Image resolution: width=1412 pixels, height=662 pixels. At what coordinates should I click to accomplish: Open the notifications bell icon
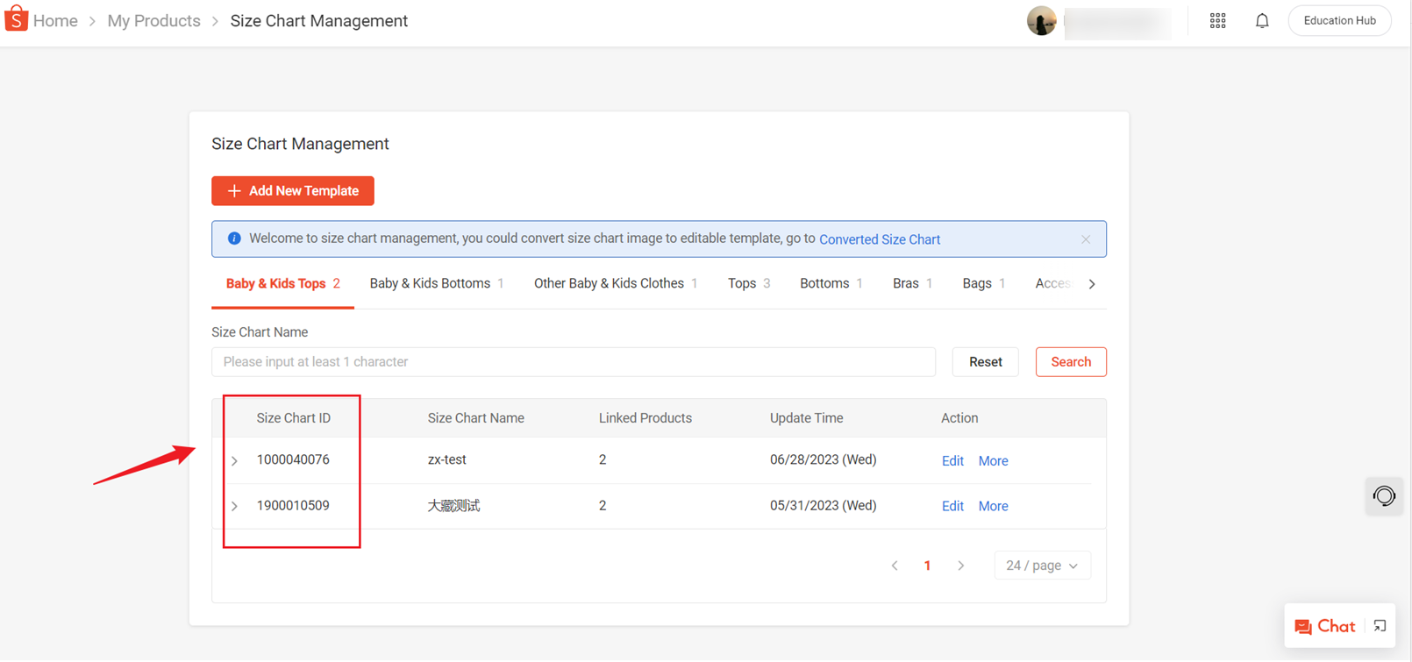click(1262, 21)
